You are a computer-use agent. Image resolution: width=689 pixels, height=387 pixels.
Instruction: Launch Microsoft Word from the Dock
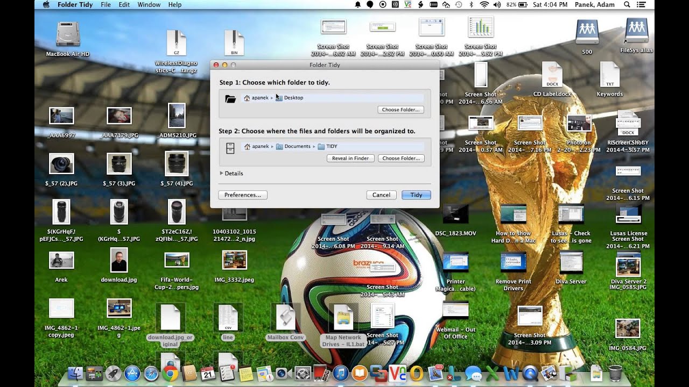pyautogui.click(x=511, y=374)
